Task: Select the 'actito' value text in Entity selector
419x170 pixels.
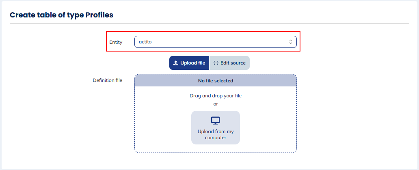Action: pyautogui.click(x=145, y=42)
